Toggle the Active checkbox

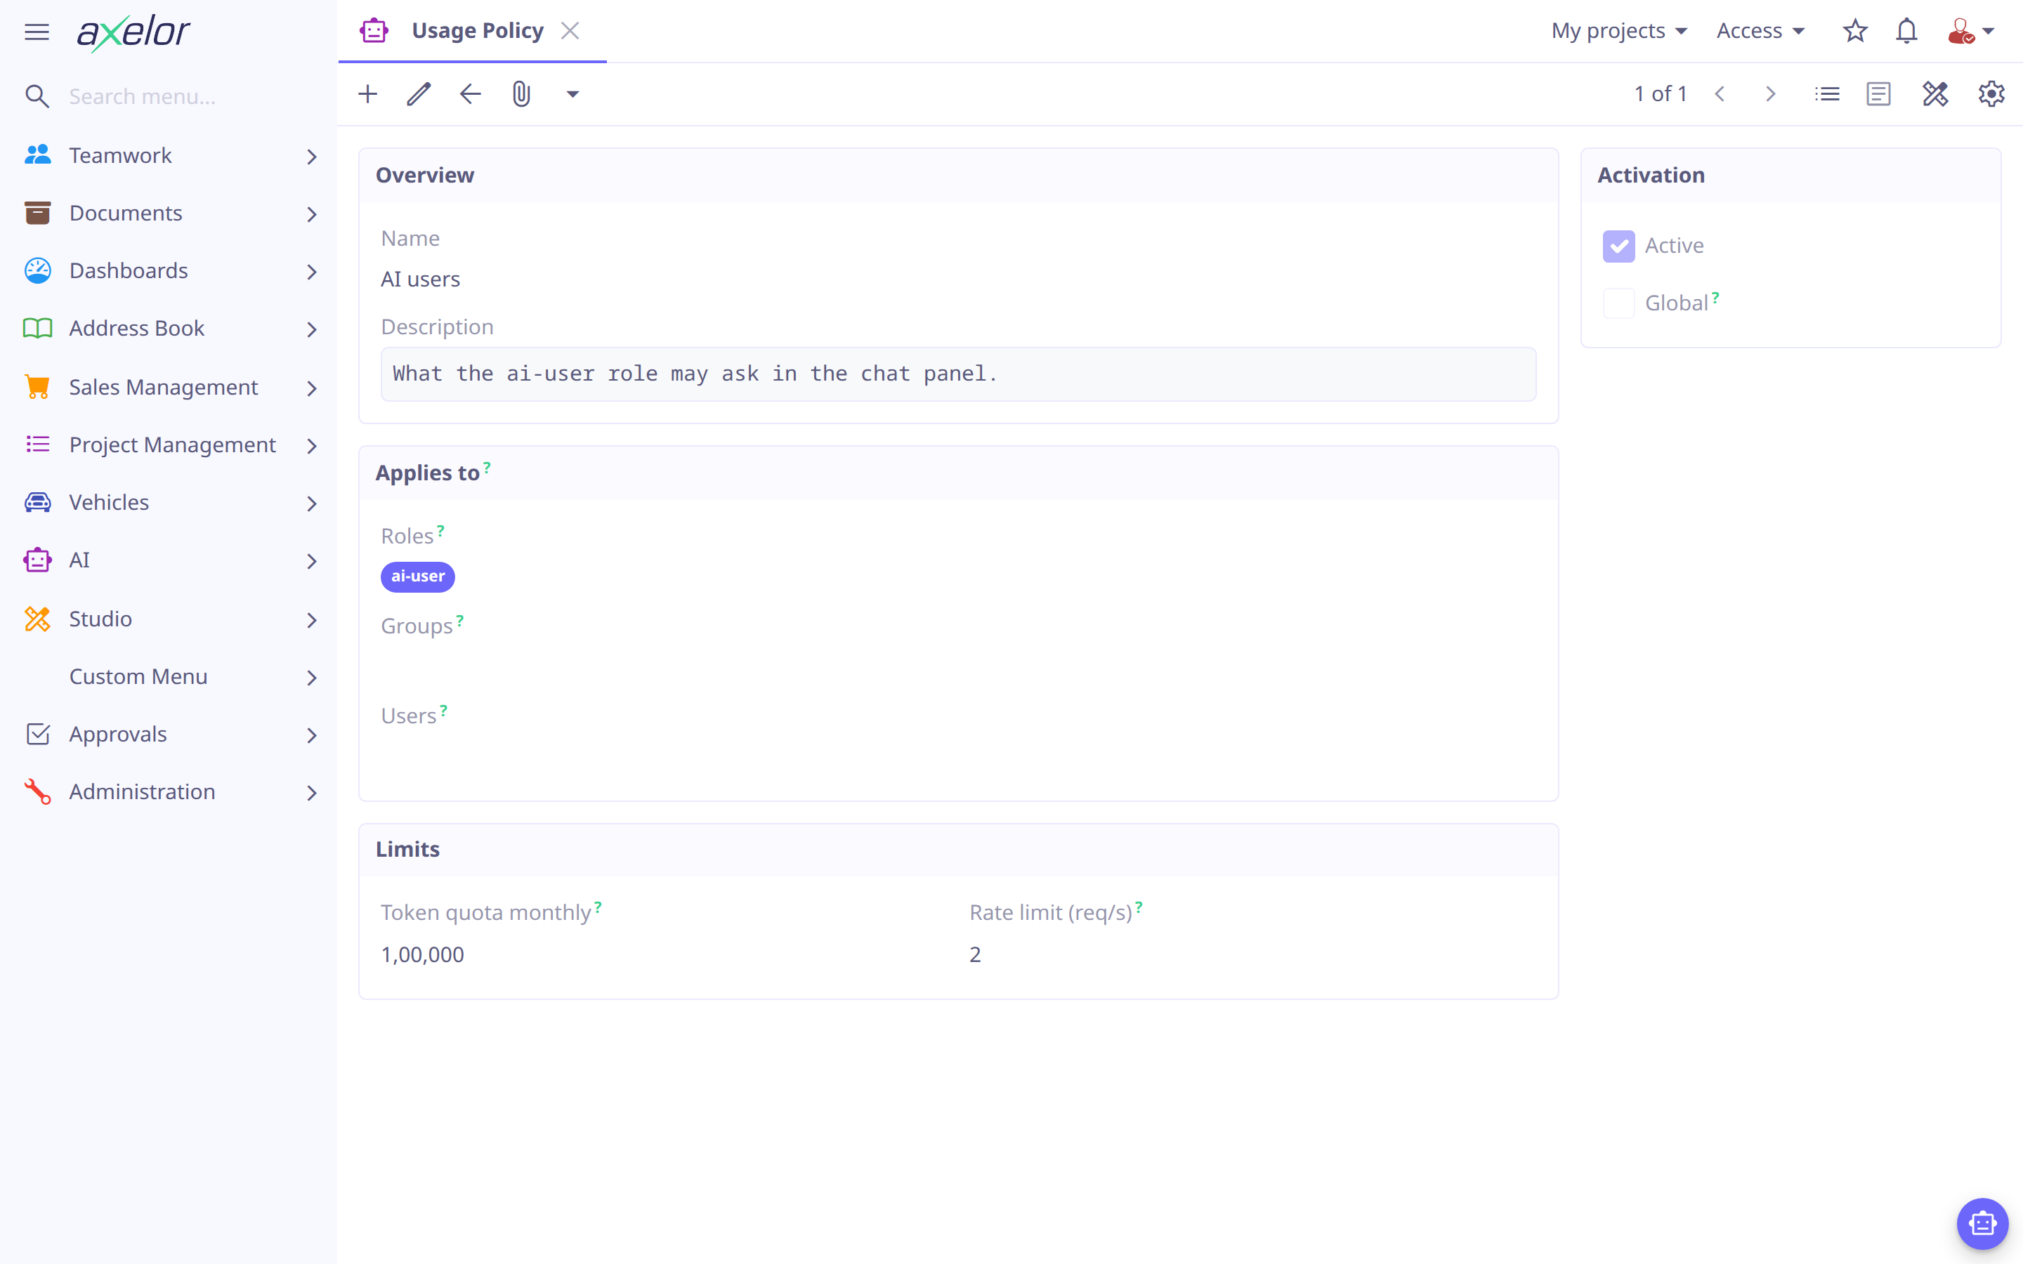click(x=1618, y=246)
